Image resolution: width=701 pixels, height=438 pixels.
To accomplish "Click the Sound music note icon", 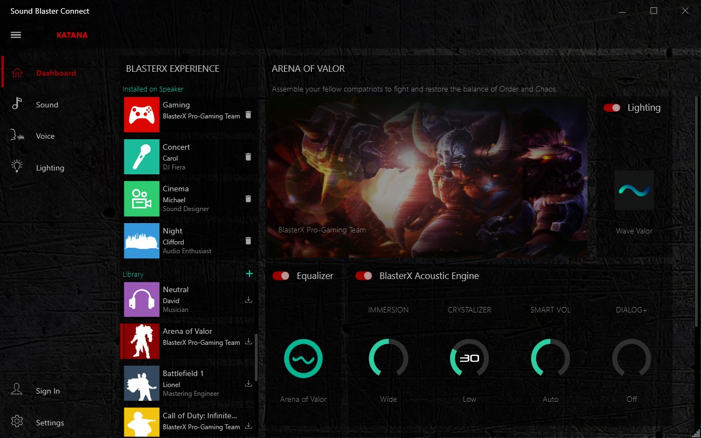I will (x=17, y=104).
